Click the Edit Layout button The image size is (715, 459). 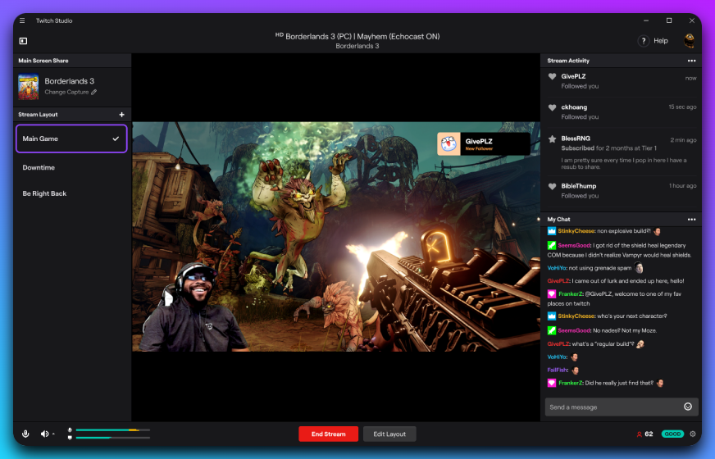(389, 434)
